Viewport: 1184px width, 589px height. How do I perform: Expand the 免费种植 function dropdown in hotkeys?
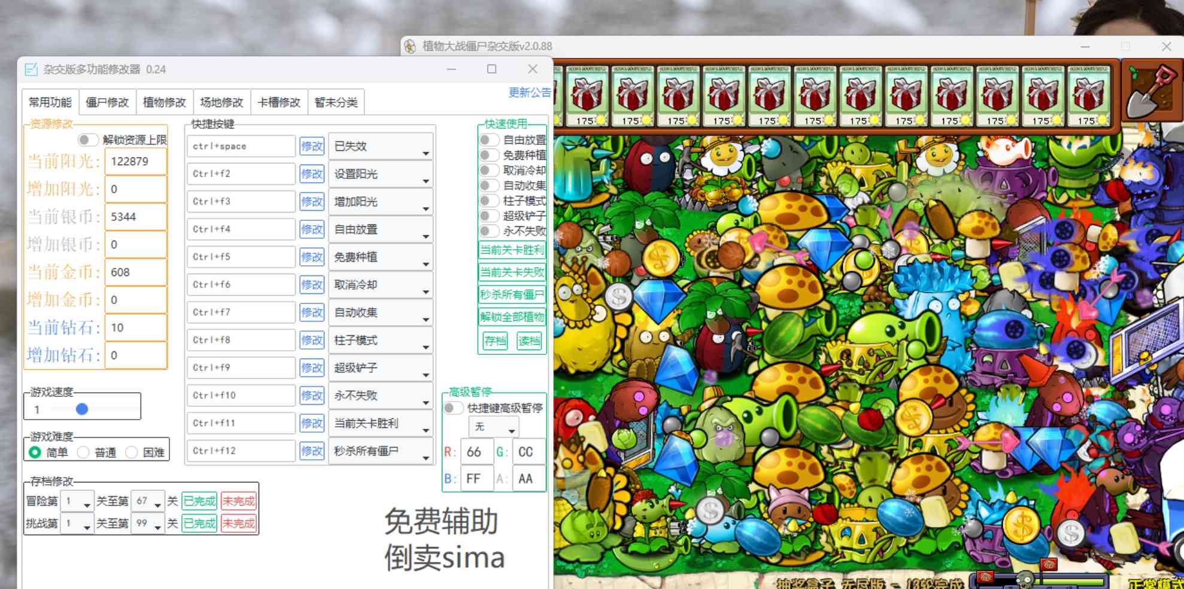coord(381,257)
